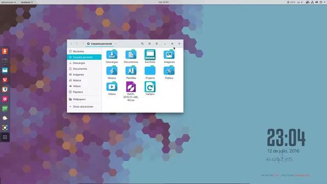327x184 pixels.
Task: Launch the dark terminal app in dock
Action: point(5,61)
